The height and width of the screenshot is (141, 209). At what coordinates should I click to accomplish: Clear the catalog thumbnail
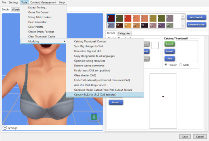point(170,59)
